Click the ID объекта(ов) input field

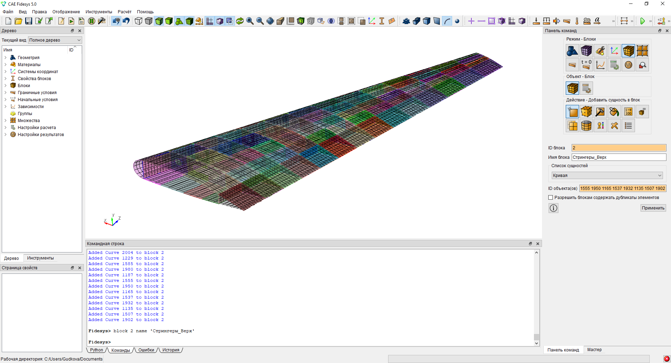click(623, 188)
